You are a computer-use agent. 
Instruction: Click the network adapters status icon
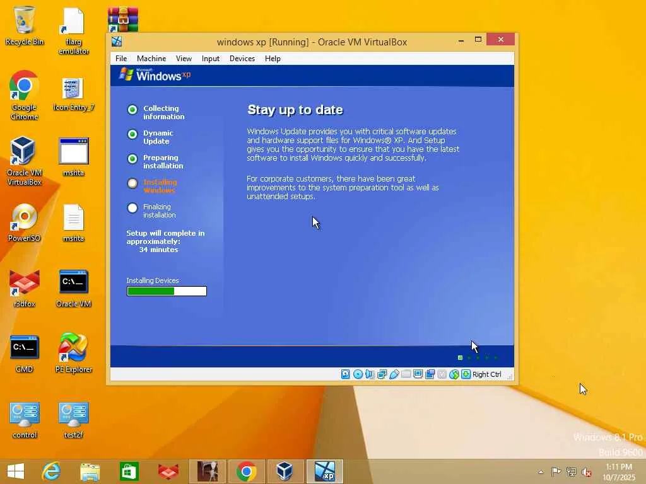point(382,374)
